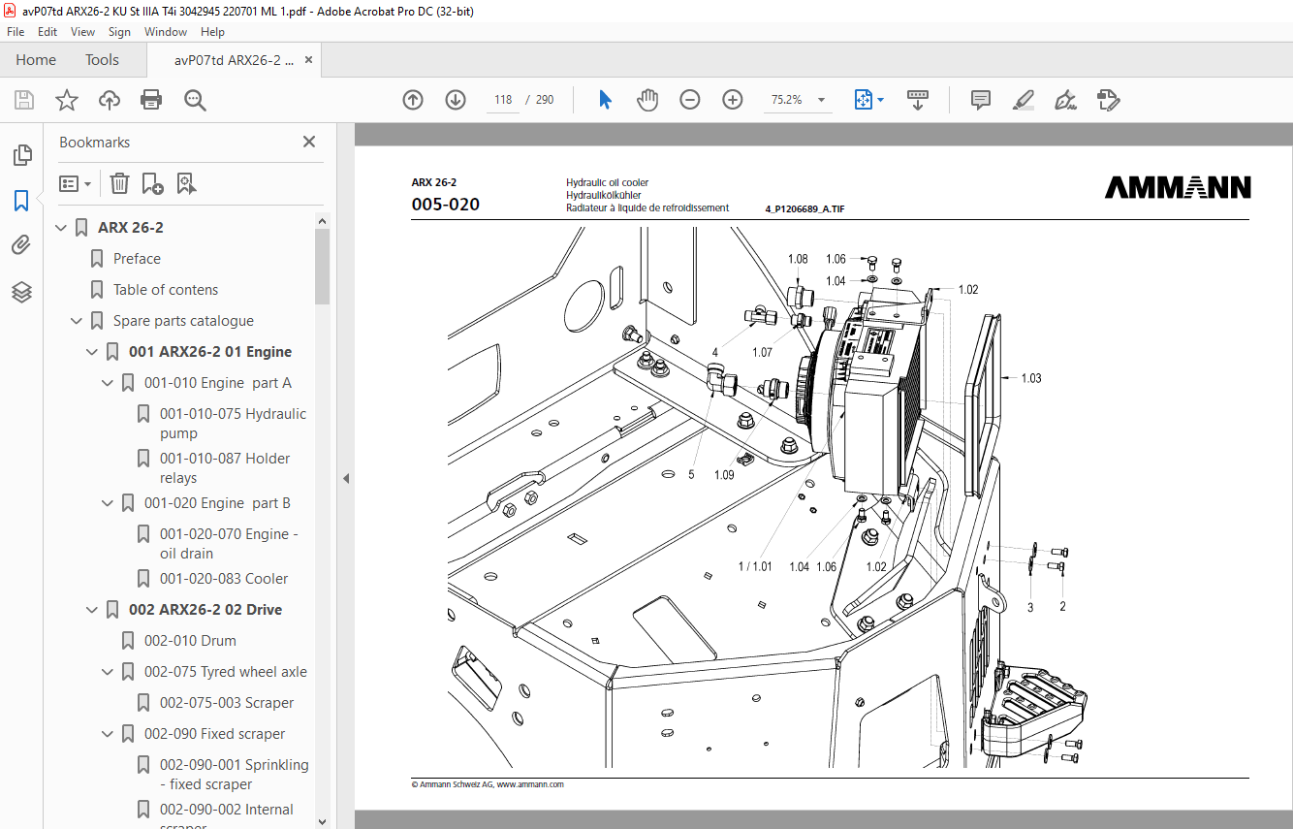Open the bookmark options list dropdown
This screenshot has width=1293, height=829.
(75, 183)
